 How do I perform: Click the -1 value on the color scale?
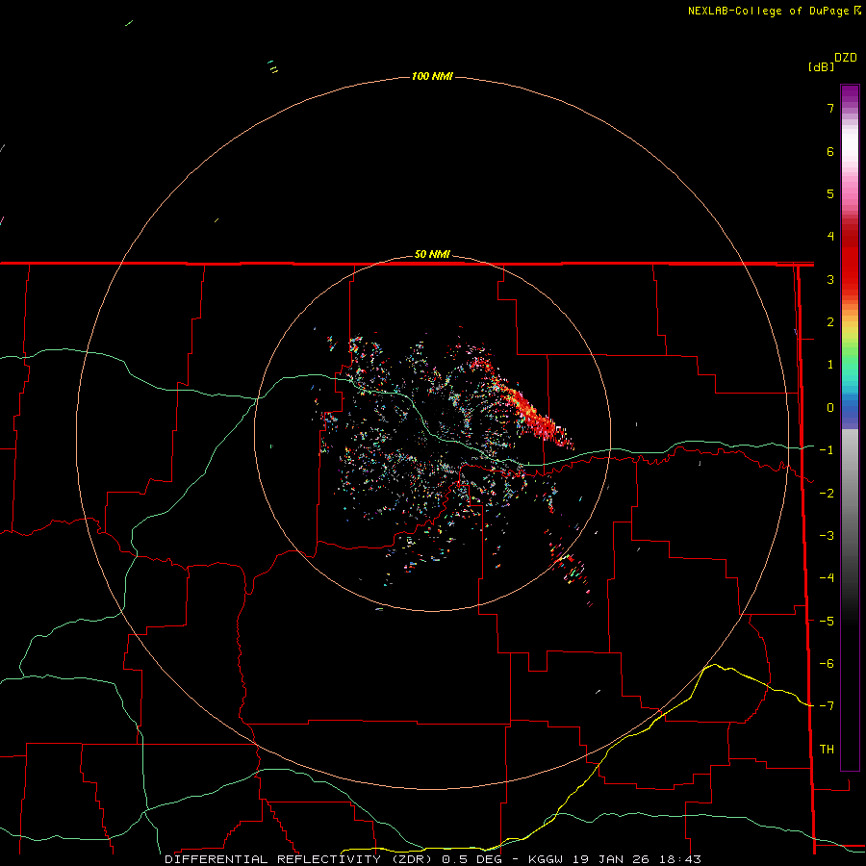click(827, 450)
